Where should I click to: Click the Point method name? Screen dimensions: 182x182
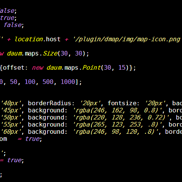coord(91,68)
